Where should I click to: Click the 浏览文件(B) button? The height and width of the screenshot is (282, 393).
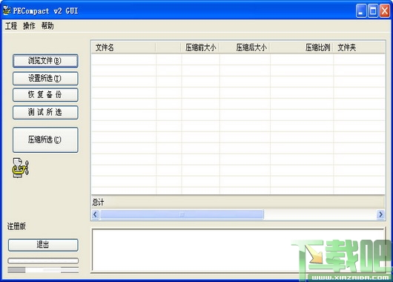pos(45,61)
